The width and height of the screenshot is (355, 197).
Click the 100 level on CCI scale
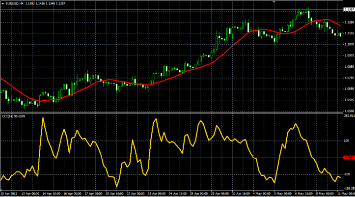pos(348,141)
